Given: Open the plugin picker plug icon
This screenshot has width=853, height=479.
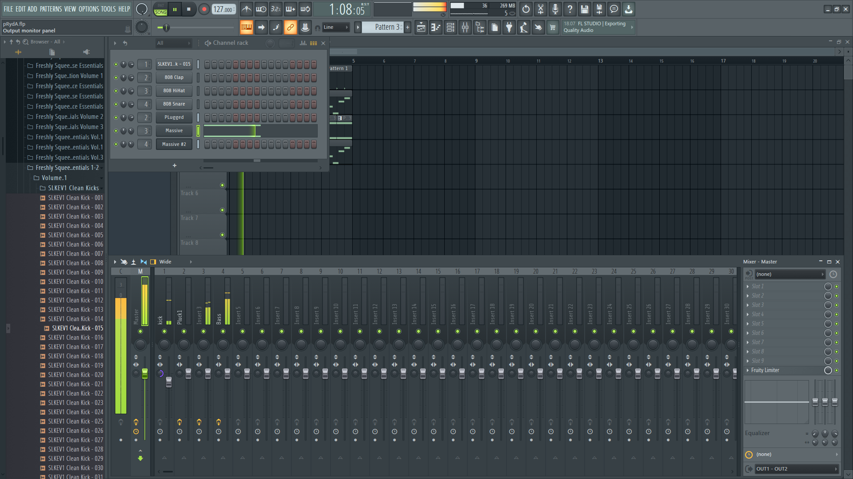Looking at the screenshot, I should coord(509,27).
